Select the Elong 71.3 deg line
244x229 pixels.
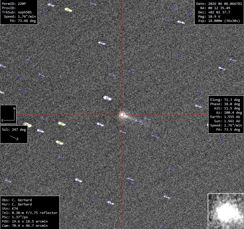tap(225, 100)
